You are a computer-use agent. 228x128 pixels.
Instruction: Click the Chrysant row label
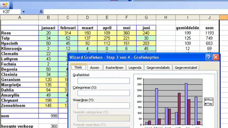click(20, 100)
